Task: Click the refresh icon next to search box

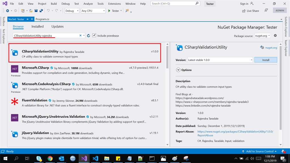Action: [x=88, y=36]
